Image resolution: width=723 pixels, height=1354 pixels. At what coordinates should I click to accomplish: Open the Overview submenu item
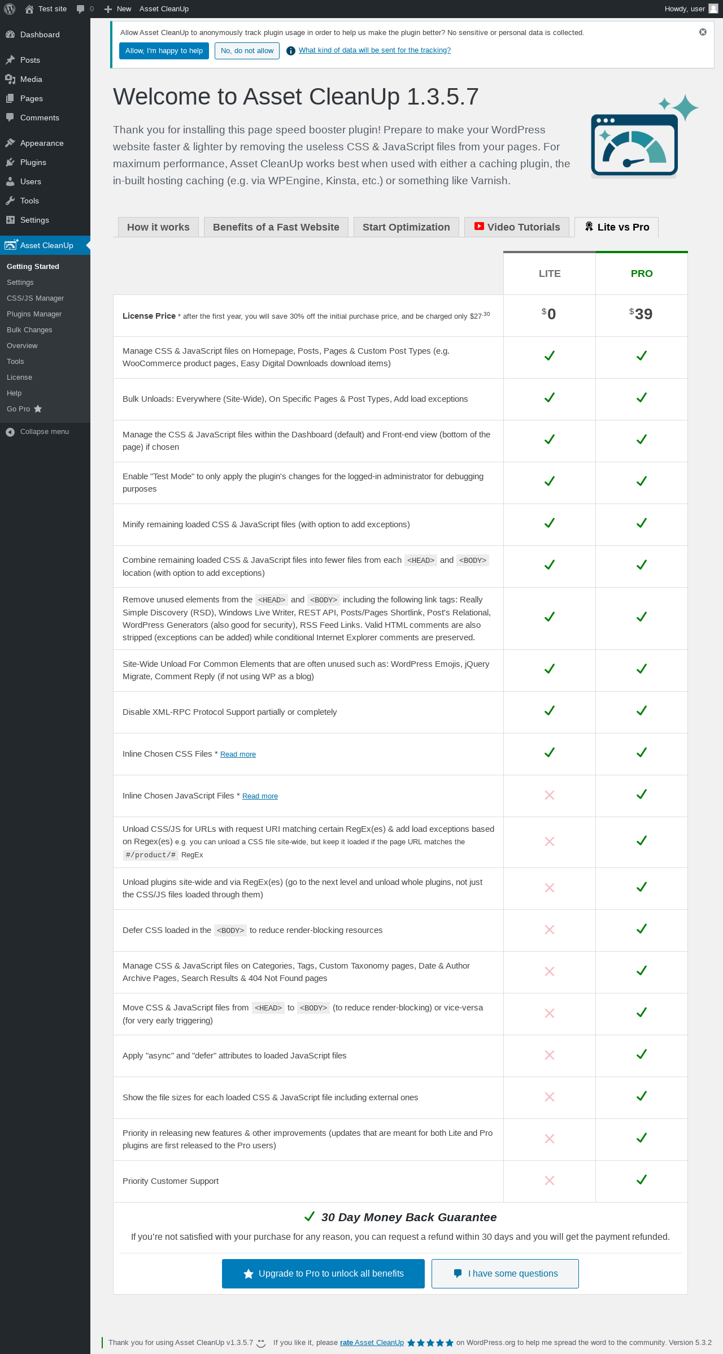(x=22, y=346)
